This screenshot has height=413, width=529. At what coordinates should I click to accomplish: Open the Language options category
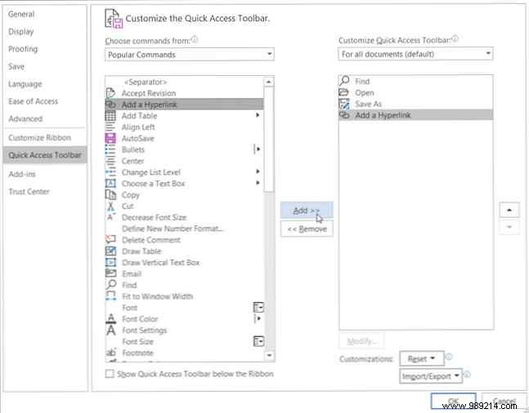(x=25, y=84)
